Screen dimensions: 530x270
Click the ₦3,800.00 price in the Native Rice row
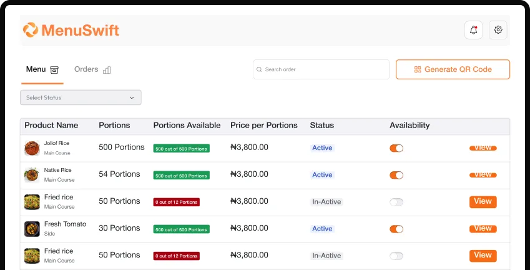pos(250,174)
